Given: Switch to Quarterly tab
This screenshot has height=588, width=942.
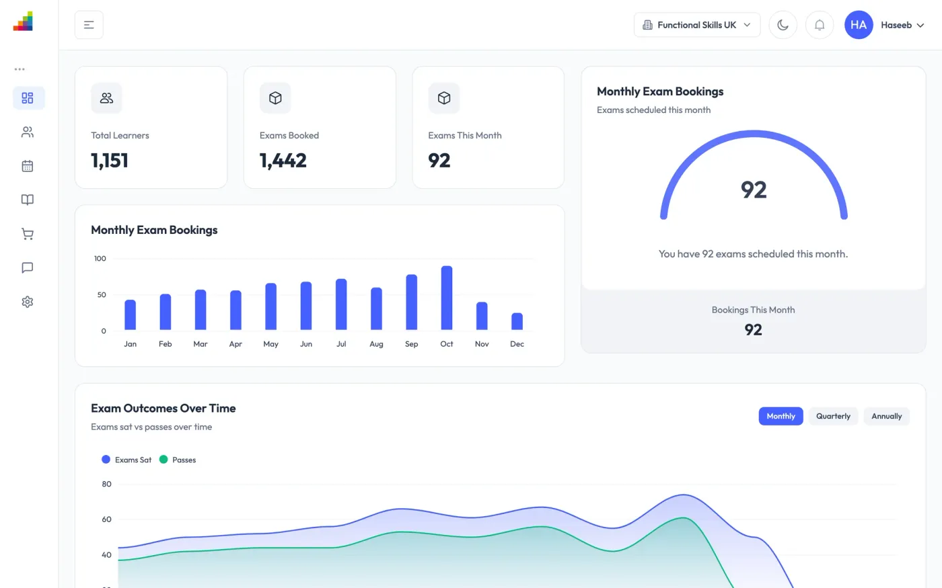Looking at the screenshot, I should click(833, 416).
